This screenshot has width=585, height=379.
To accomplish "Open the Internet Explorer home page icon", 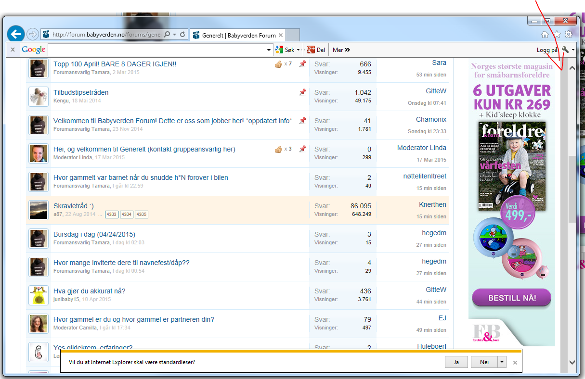I will click(545, 35).
